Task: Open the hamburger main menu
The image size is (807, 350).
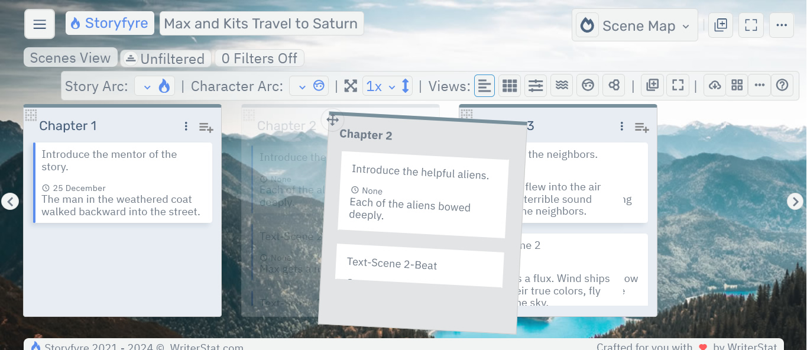Action: coord(40,24)
